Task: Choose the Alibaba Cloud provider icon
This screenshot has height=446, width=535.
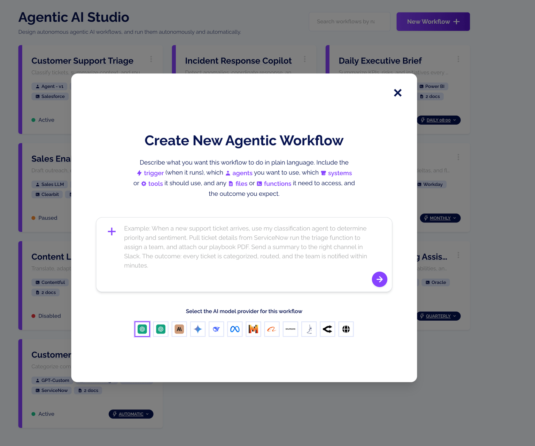Action: [x=272, y=329]
